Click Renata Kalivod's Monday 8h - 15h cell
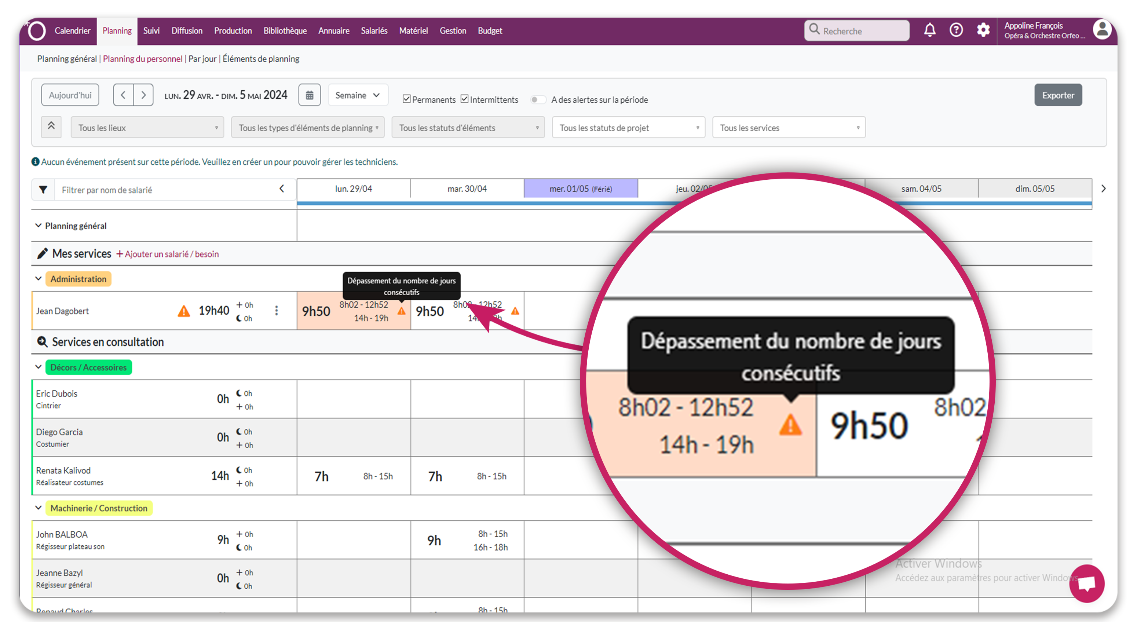This screenshot has width=1137, height=622. pyautogui.click(x=354, y=476)
